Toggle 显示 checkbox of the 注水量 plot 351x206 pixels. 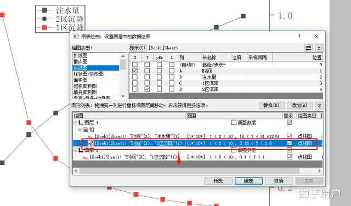pos(290,136)
